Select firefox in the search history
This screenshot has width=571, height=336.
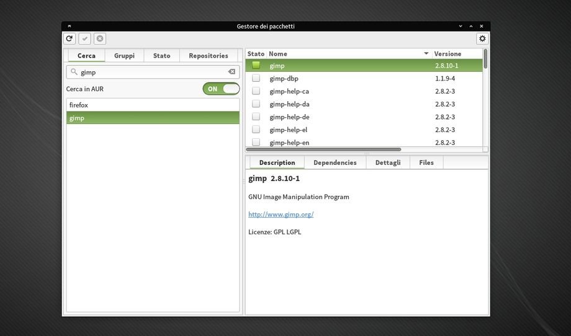pos(79,105)
